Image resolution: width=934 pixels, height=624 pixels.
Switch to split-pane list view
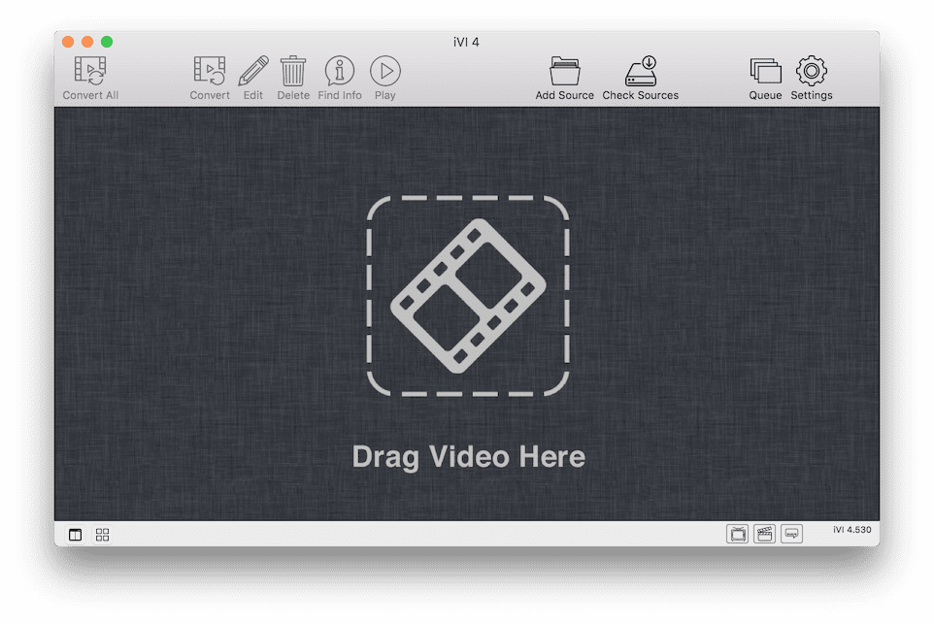point(75,535)
